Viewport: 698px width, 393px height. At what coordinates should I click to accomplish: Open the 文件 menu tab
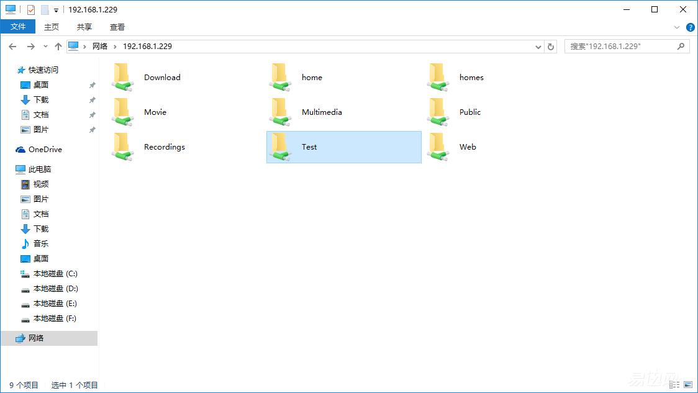[x=18, y=27]
